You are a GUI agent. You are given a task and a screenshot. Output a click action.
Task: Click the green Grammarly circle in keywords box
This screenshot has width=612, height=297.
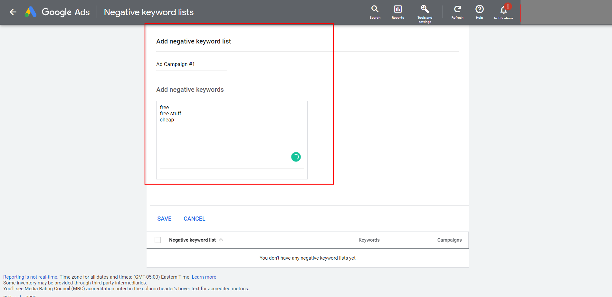tap(296, 157)
